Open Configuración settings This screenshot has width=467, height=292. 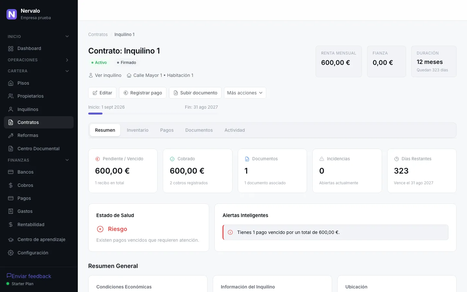[39, 253]
